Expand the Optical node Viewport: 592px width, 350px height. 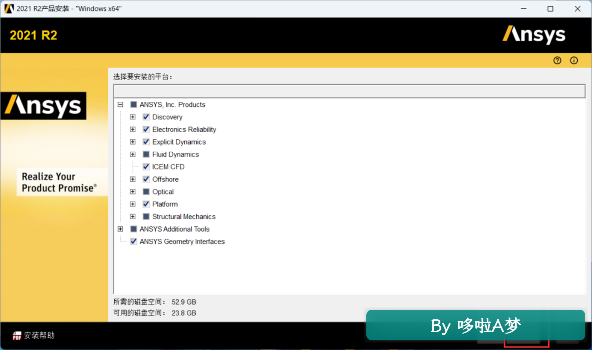133,192
